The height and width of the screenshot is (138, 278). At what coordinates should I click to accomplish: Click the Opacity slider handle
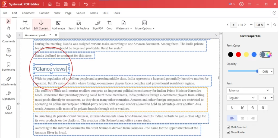pyautogui.click(x=257, y=71)
